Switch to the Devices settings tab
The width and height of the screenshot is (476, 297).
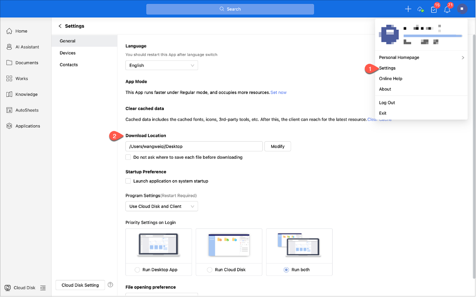pos(68,53)
